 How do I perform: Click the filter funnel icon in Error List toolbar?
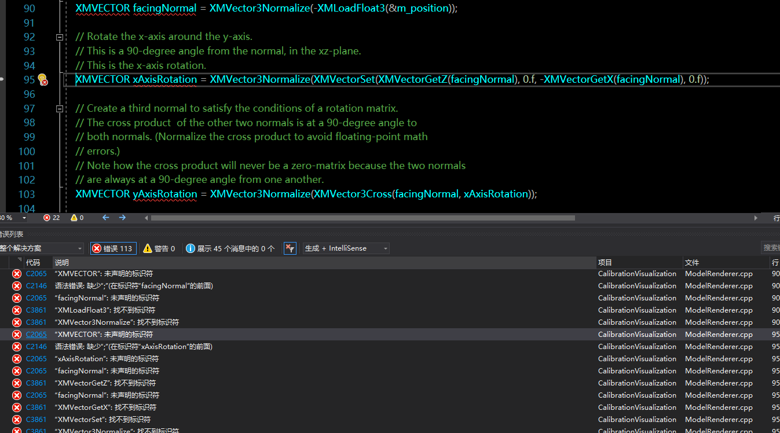290,248
